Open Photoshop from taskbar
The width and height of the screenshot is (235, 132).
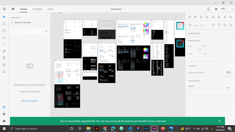pos(146,128)
